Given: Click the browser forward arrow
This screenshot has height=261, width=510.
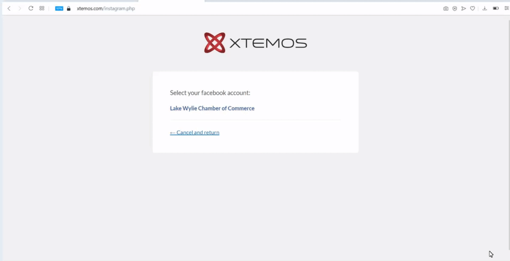Looking at the screenshot, I should tap(19, 9).
